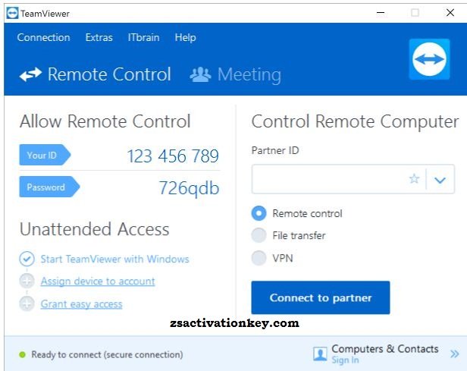Click the File transfer option label
467x371 pixels.
tap(299, 235)
